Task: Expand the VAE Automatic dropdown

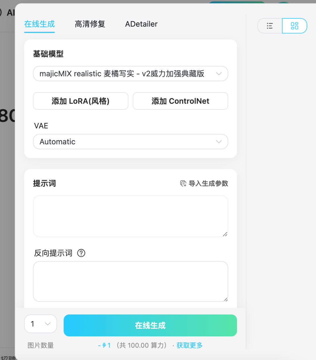Action: pyautogui.click(x=130, y=142)
